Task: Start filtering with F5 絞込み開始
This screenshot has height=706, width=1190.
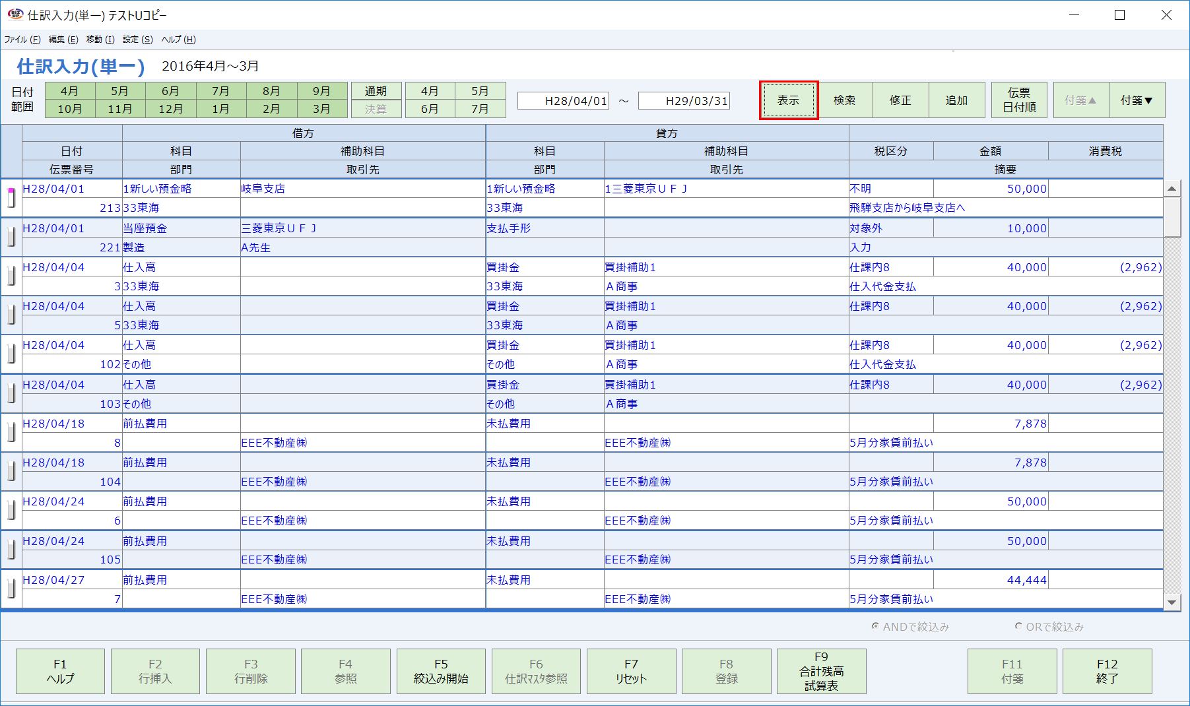Action: 441,671
